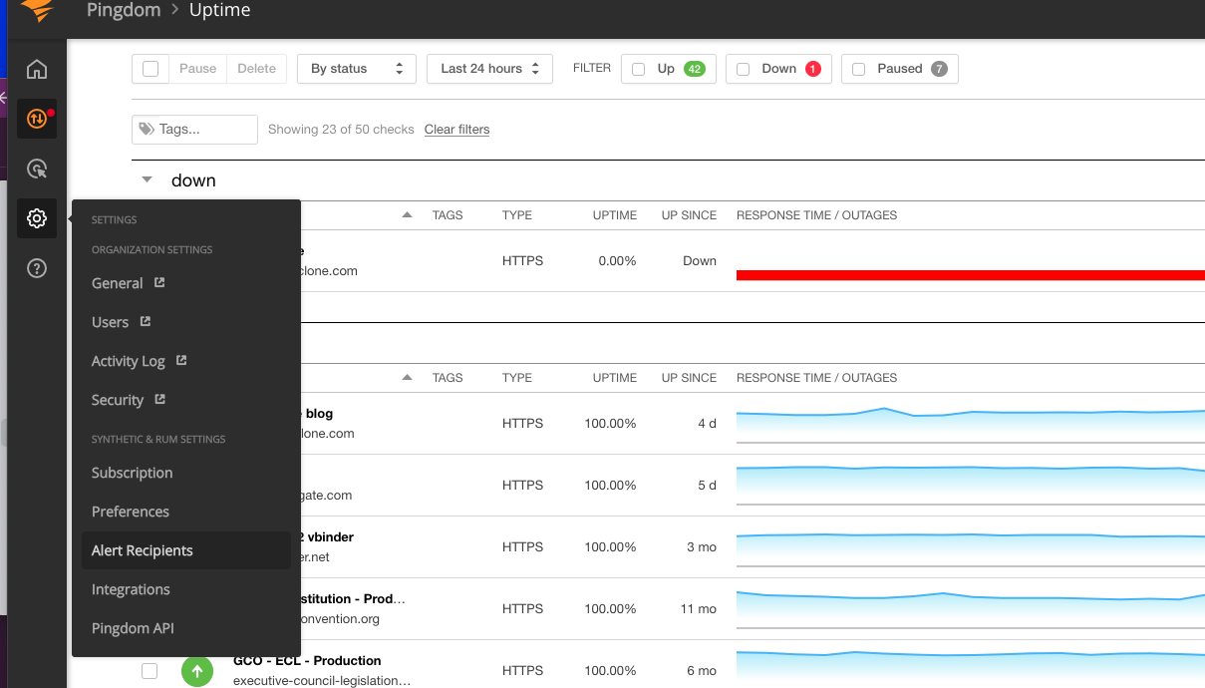Enable the Paused filter checkbox
This screenshot has height=688, width=1205.
point(859,69)
